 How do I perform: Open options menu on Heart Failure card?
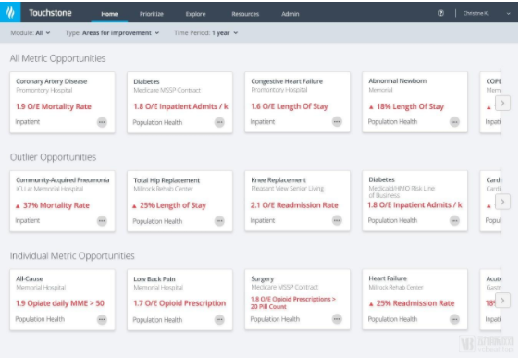454,319
